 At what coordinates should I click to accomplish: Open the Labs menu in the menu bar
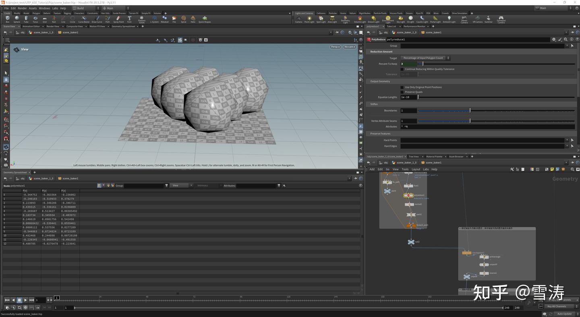[55, 8]
